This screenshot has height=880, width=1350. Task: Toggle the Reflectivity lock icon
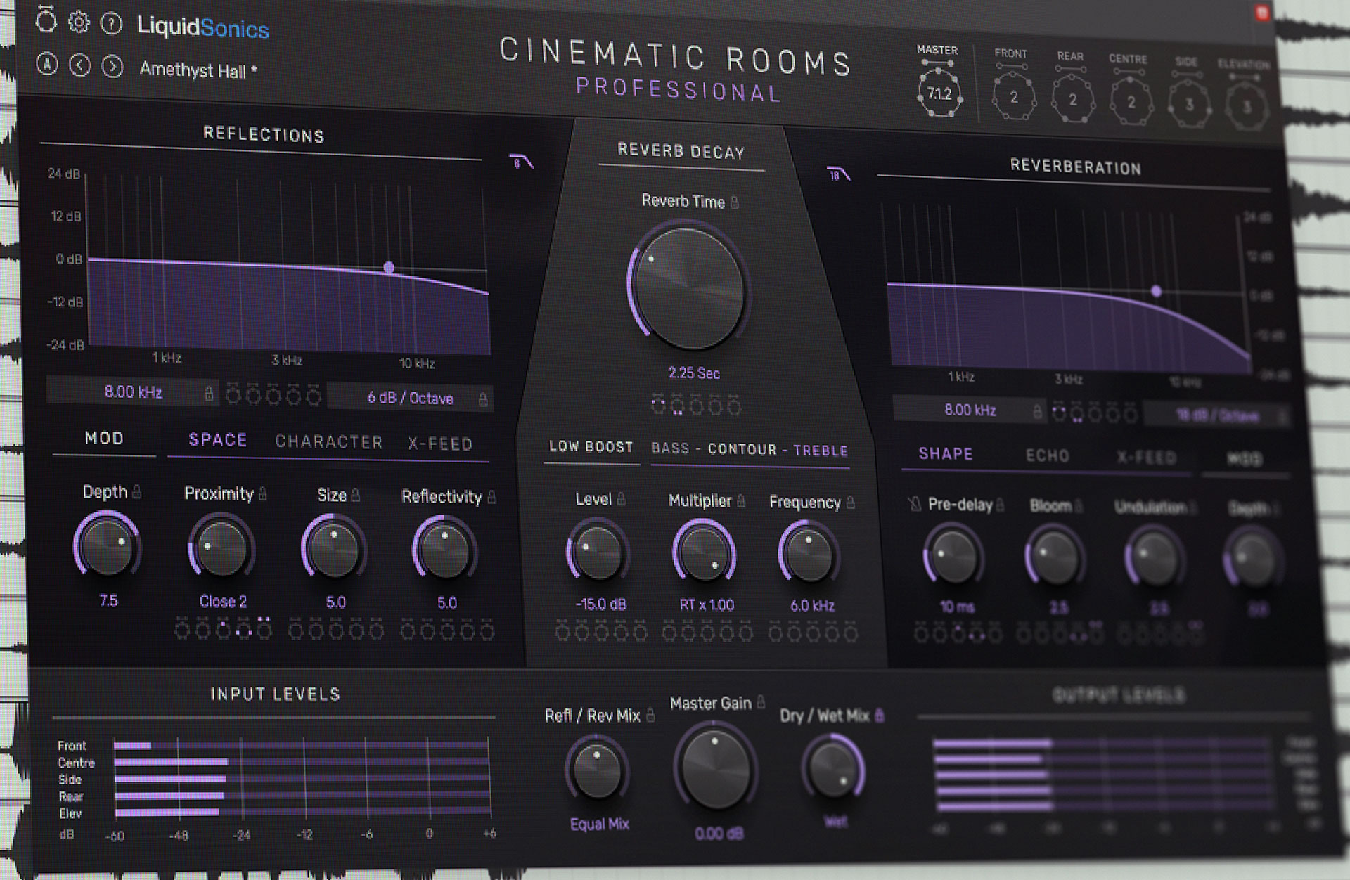click(491, 498)
